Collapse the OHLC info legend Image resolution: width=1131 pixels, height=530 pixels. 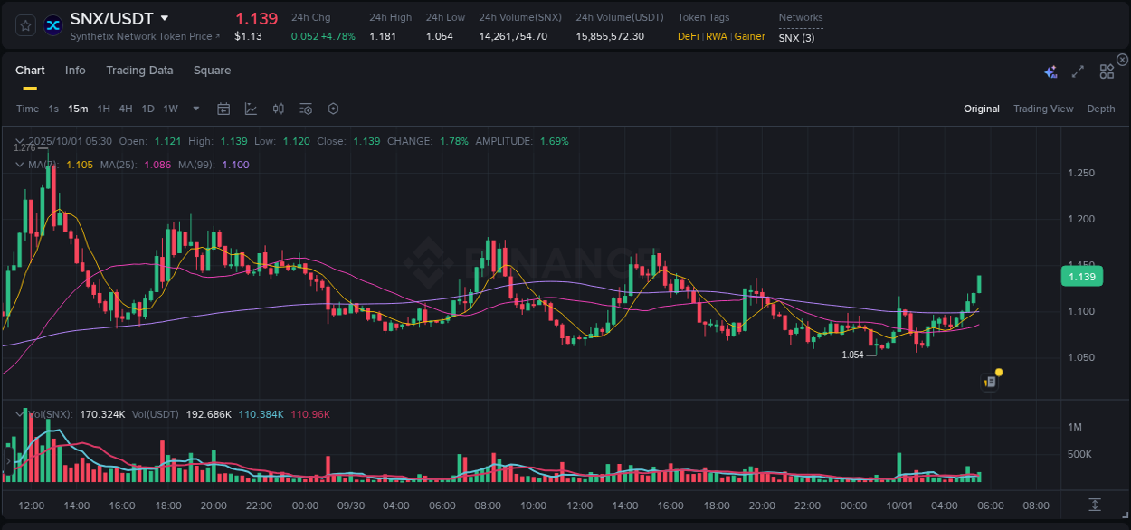19,141
